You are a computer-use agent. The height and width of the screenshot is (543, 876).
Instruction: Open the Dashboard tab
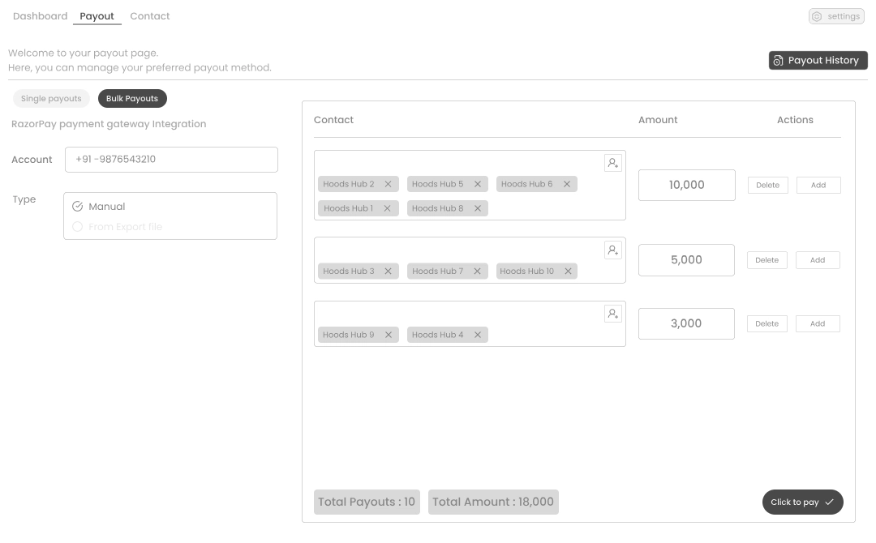pyautogui.click(x=41, y=16)
